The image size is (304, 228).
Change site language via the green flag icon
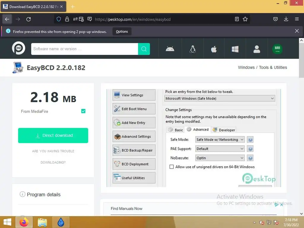point(278,49)
